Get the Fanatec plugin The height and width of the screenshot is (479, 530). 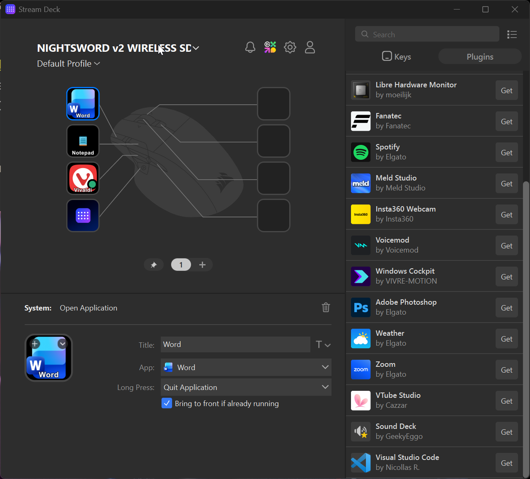pos(507,121)
